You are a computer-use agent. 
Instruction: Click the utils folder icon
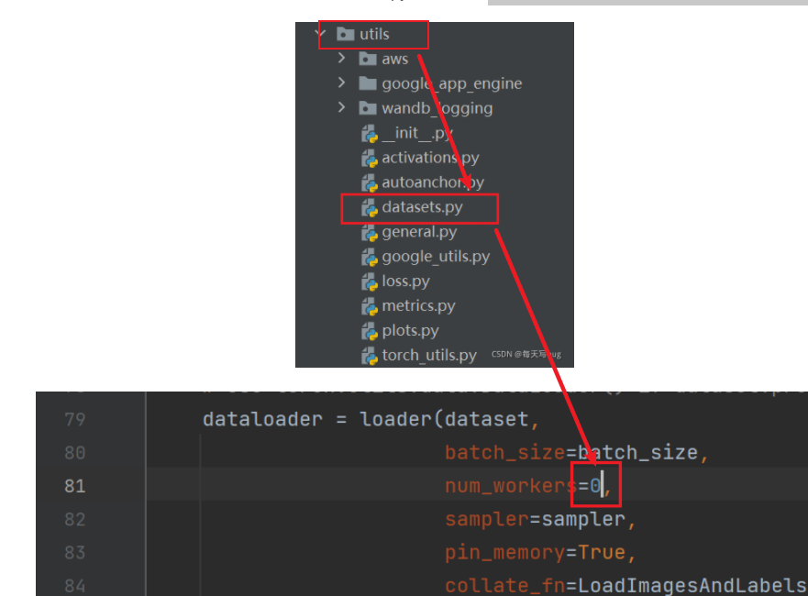[345, 34]
